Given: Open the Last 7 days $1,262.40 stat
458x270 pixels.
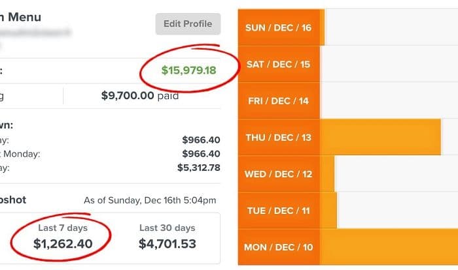Looking at the screenshot, I should tap(63, 237).
